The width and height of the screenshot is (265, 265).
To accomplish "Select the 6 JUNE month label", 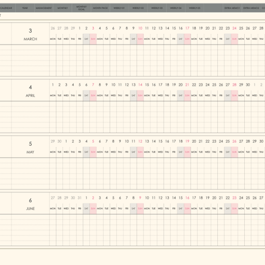I will (31, 204).
